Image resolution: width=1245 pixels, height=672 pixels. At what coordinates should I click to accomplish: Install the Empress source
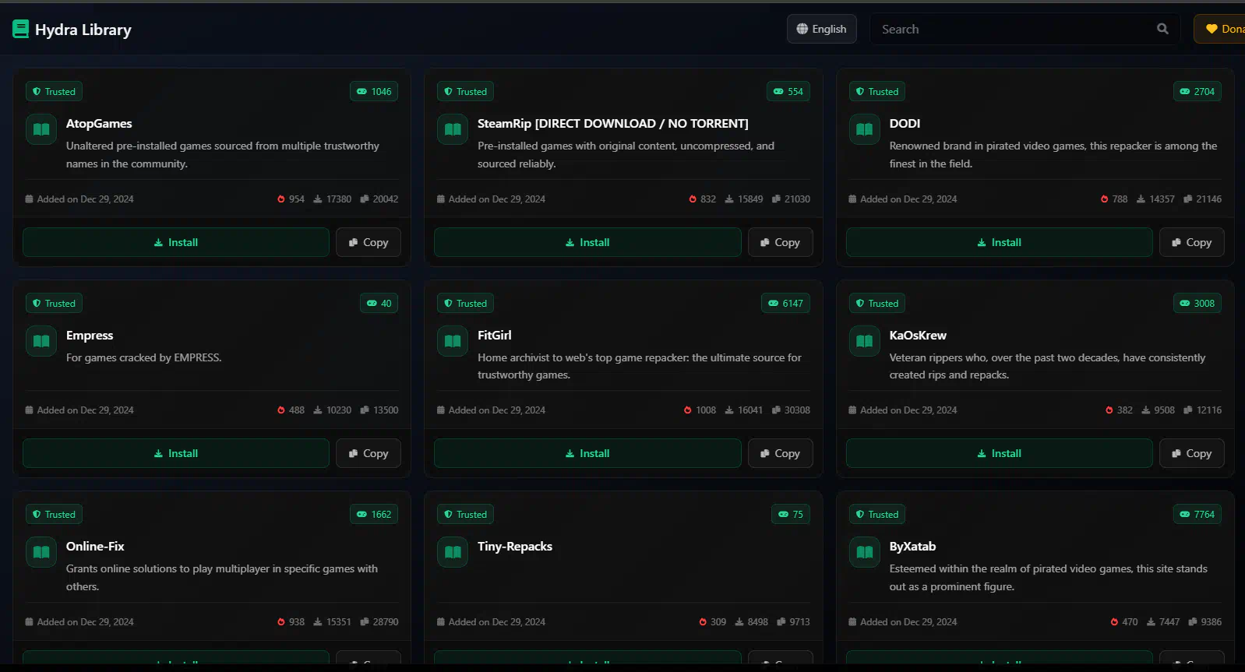point(176,453)
